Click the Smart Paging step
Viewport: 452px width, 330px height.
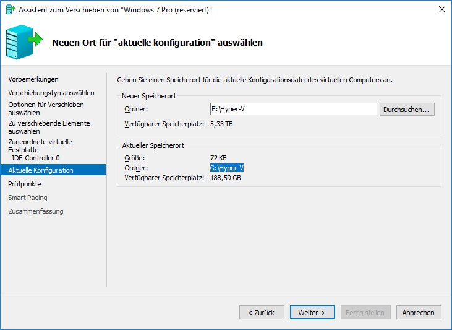[x=28, y=198]
